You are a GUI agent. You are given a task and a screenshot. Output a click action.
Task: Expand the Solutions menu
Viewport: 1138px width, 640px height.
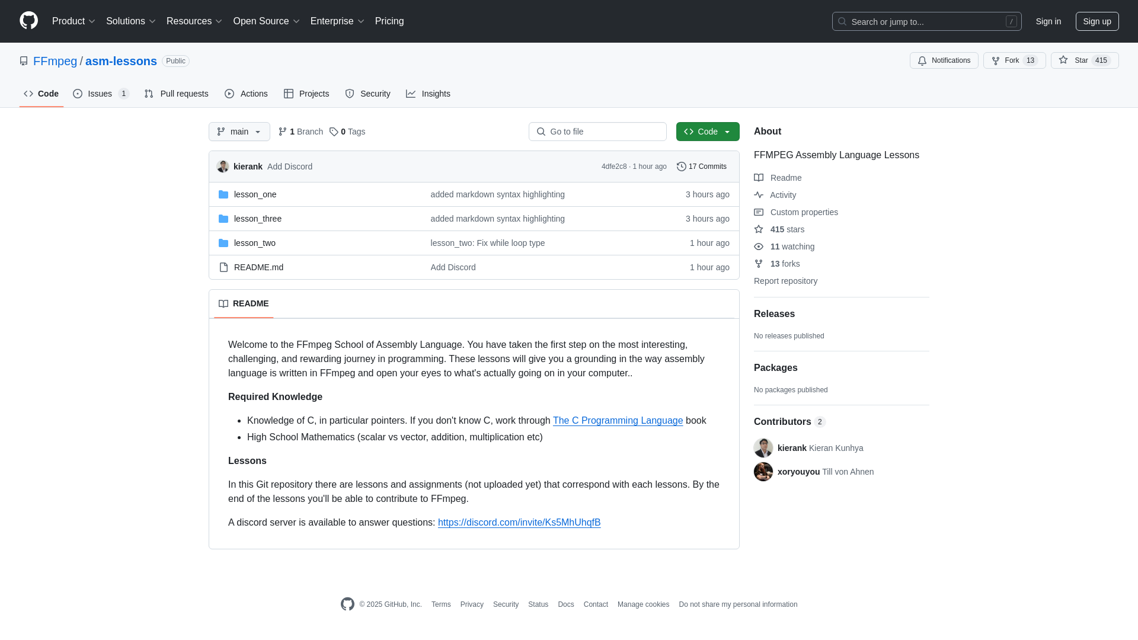[x=131, y=21]
